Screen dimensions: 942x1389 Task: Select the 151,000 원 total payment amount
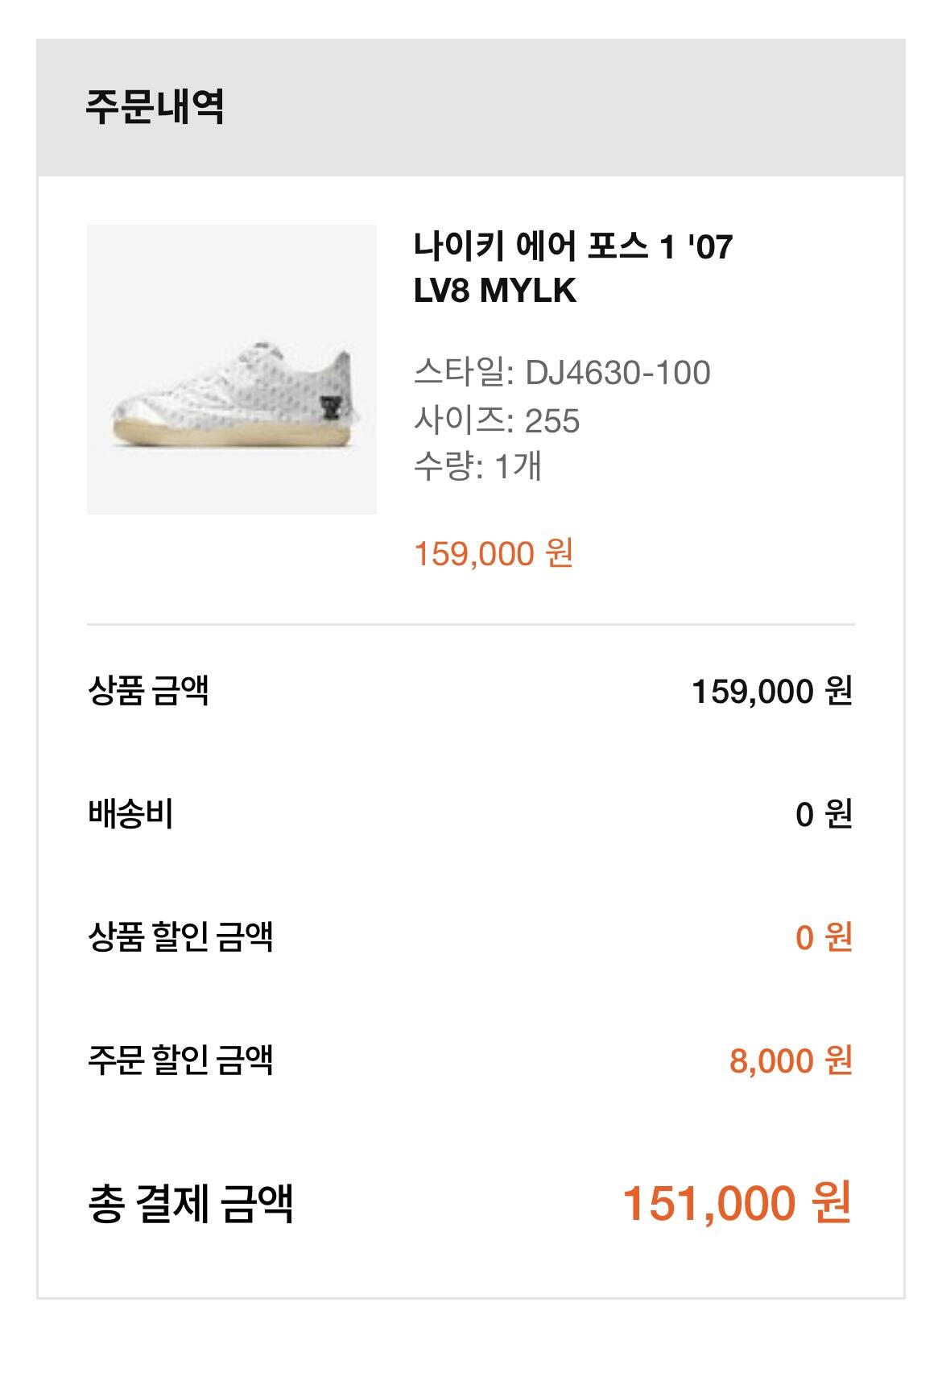(x=736, y=1203)
